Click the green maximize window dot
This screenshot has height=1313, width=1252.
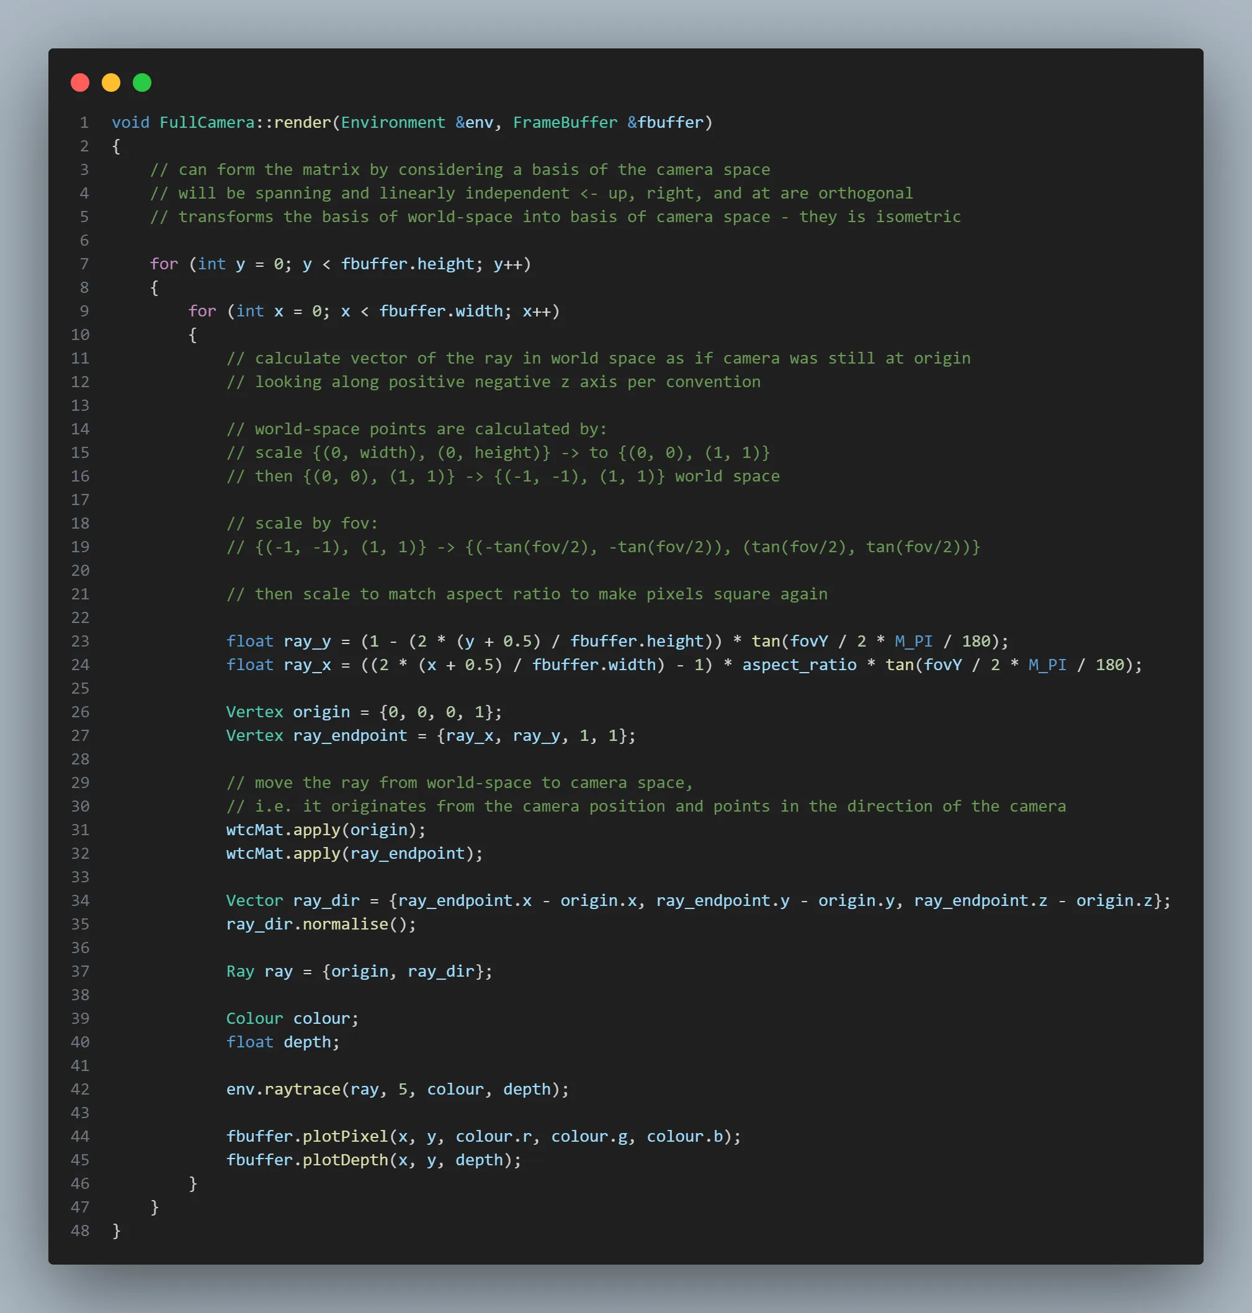coord(142,83)
